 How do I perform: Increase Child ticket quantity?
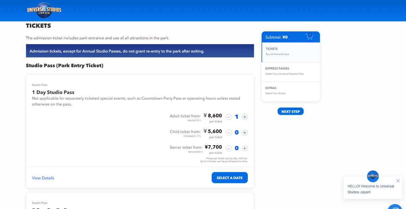coord(245,133)
